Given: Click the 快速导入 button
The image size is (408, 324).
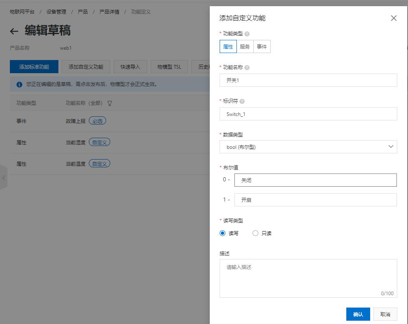Looking at the screenshot, I should coord(130,66).
